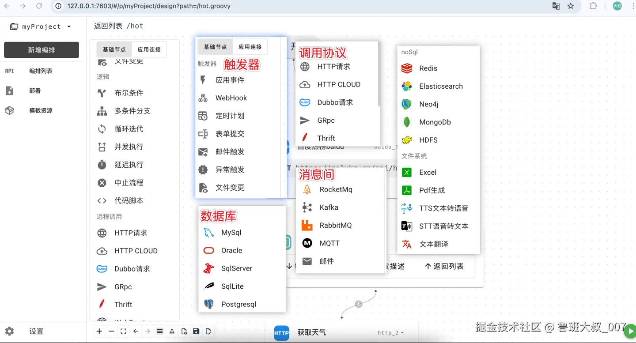Open the browser translate icon
636x343 pixels.
[556, 6]
